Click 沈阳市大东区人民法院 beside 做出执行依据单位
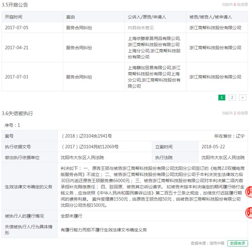This screenshot has width=252, height=248. (82, 157)
